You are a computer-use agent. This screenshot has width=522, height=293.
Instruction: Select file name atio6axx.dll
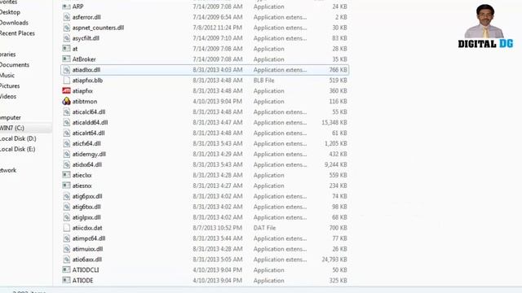(87, 260)
